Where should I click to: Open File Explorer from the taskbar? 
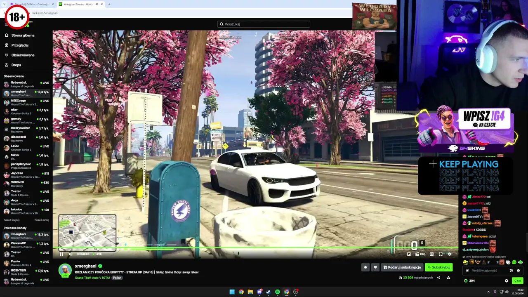tap(250, 292)
